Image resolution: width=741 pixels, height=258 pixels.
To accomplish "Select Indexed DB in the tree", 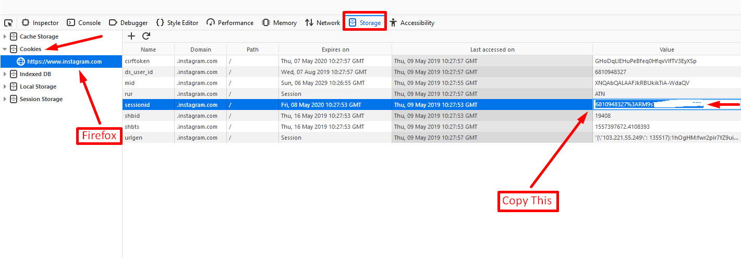I will 35,74.
